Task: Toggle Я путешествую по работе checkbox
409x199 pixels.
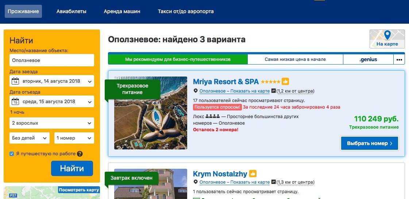Action: (x=11, y=154)
